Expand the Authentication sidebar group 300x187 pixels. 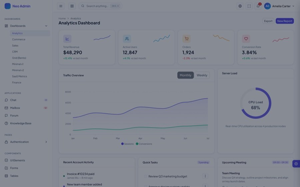point(26,142)
